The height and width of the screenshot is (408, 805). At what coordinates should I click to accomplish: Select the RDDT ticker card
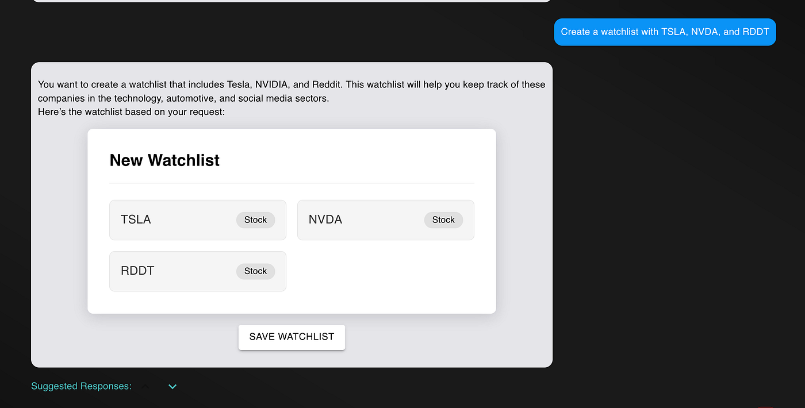198,271
